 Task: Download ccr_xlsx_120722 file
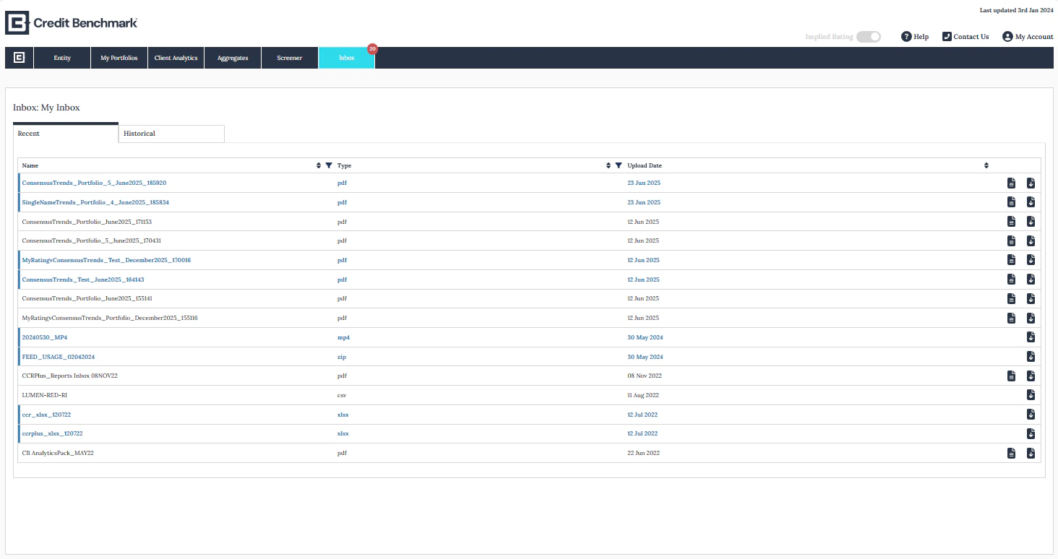(1031, 415)
